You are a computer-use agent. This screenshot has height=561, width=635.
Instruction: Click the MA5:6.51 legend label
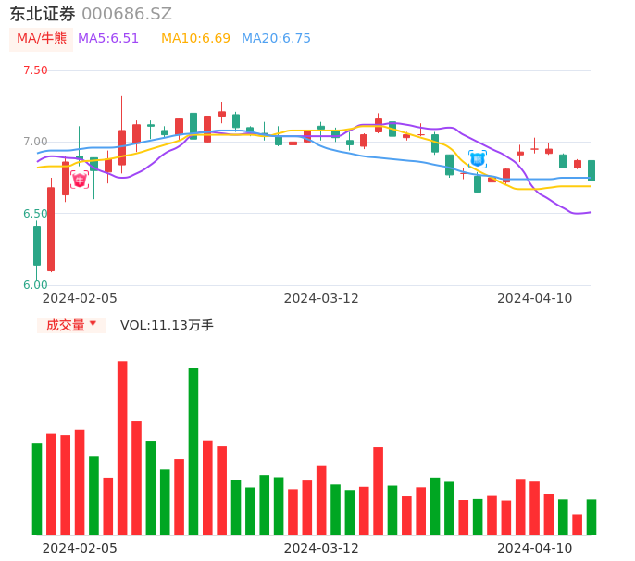coord(108,39)
